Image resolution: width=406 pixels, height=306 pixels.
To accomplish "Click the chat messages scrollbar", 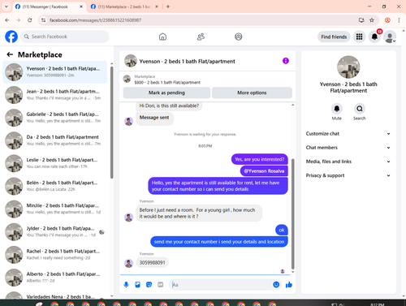I will (x=292, y=213).
